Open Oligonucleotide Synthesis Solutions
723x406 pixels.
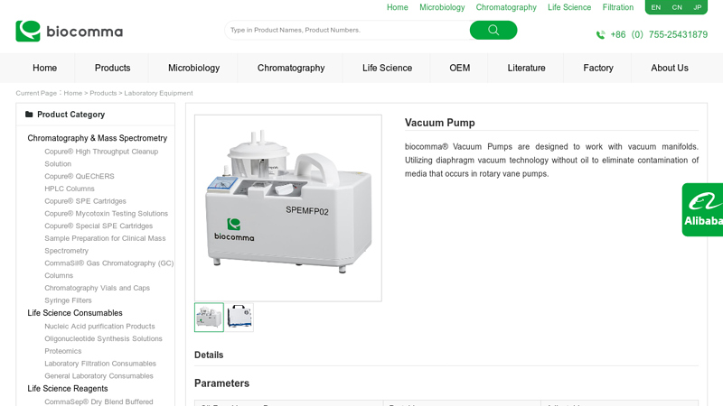tap(103, 339)
